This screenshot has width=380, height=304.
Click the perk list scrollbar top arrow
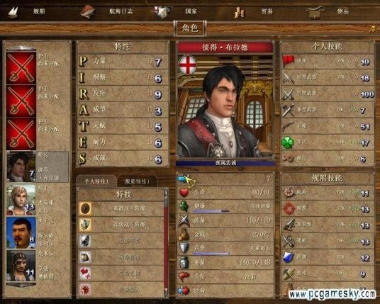pyautogui.click(x=166, y=193)
